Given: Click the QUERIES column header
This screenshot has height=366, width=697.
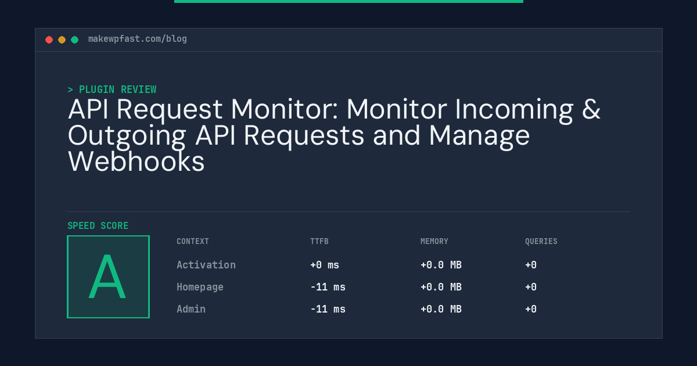Looking at the screenshot, I should point(541,242).
